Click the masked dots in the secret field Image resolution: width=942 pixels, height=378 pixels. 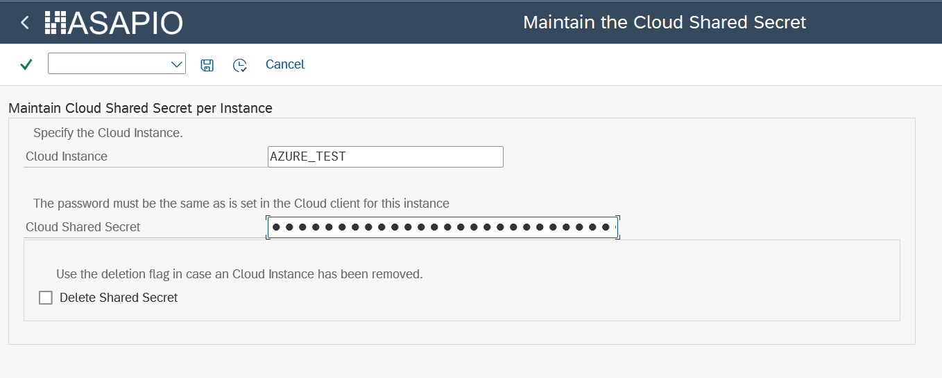[443, 227]
